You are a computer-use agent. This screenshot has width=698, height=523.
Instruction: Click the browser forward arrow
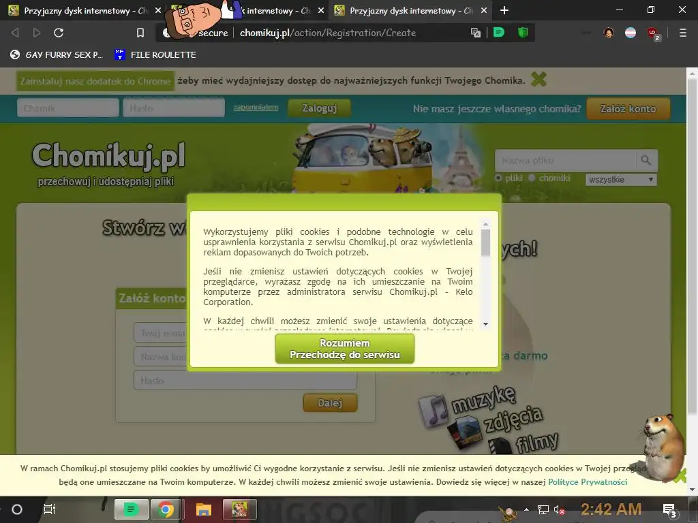click(37, 33)
